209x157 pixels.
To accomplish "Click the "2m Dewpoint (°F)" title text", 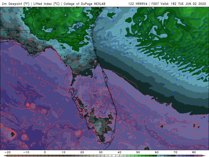I will (x=16, y=4).
